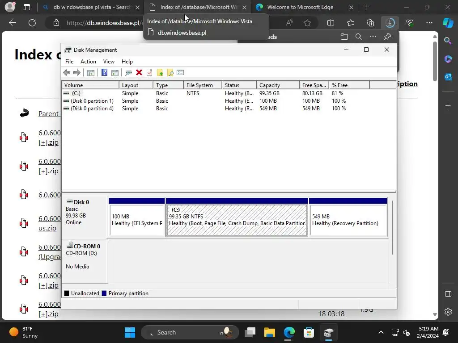Click the Edge address bar URL

[x=105, y=23]
